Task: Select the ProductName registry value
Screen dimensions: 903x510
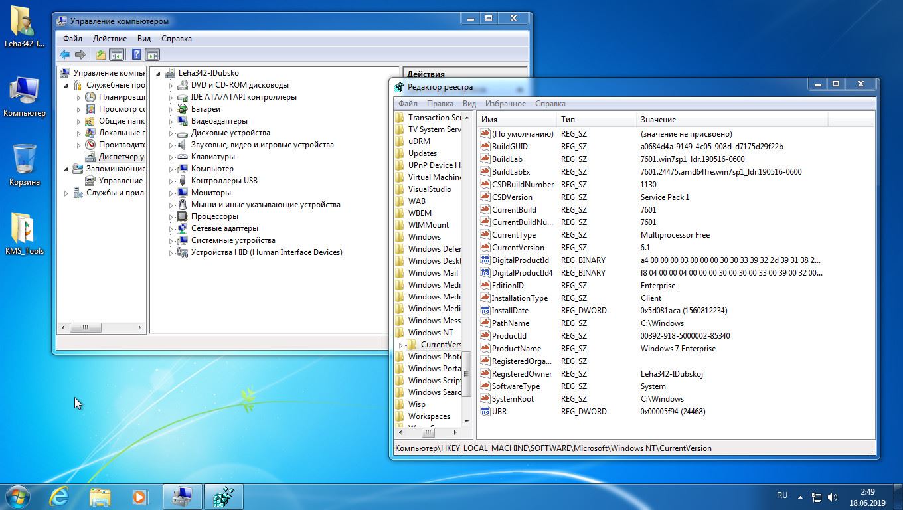Action: pyautogui.click(x=516, y=349)
